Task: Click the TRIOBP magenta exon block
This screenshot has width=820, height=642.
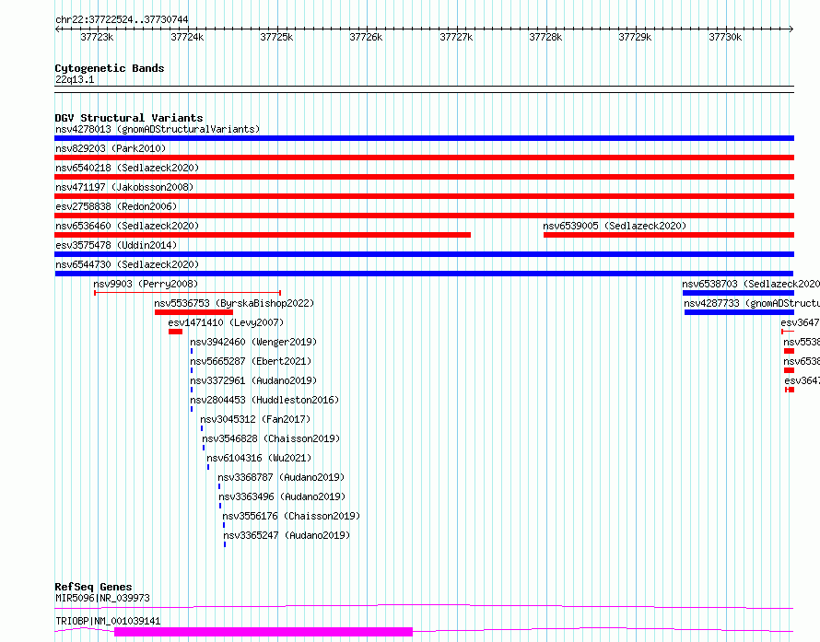Action: [264, 632]
